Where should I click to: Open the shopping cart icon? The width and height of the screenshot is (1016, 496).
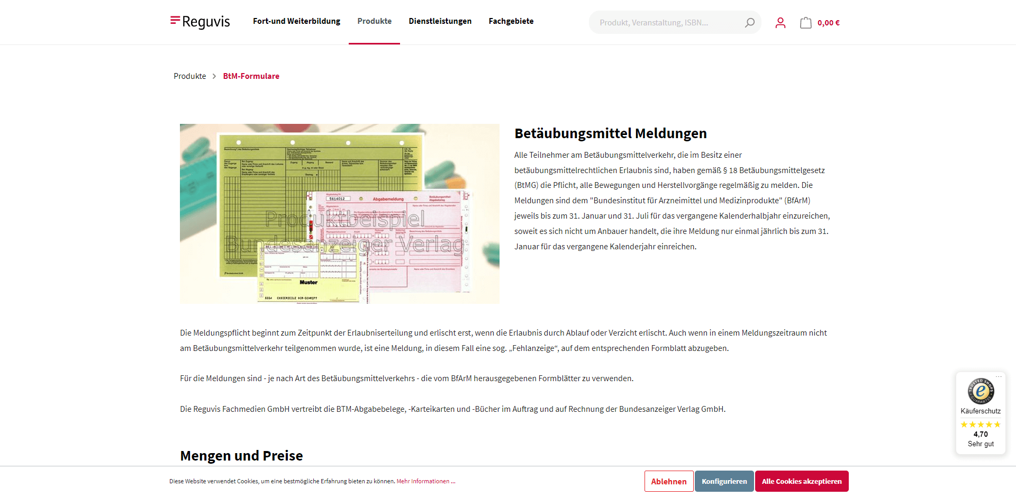805,23
